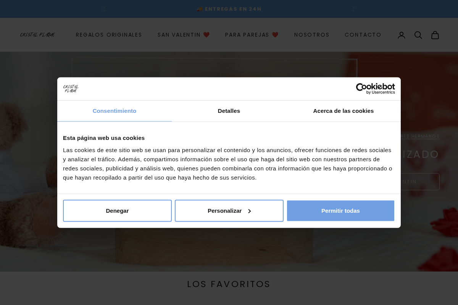The height and width of the screenshot is (305, 458).
Task: Accept all cookies with Permitir todas
Action: 340,211
